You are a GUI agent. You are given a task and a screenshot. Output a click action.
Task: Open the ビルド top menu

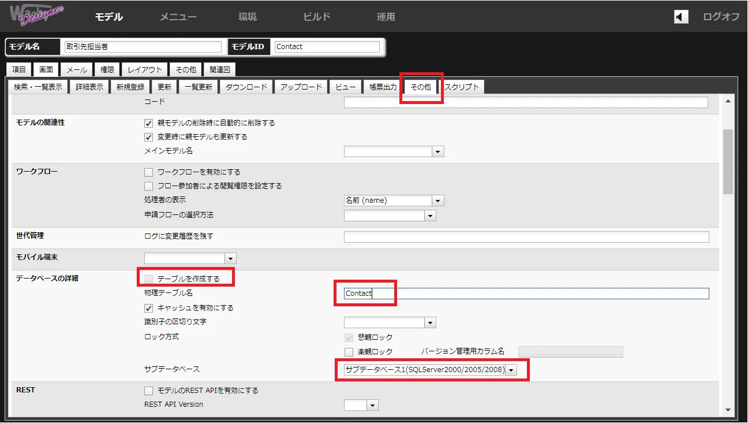coord(317,17)
